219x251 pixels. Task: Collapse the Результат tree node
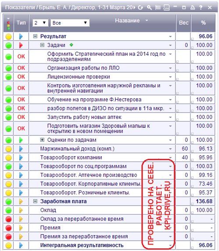(35, 36)
